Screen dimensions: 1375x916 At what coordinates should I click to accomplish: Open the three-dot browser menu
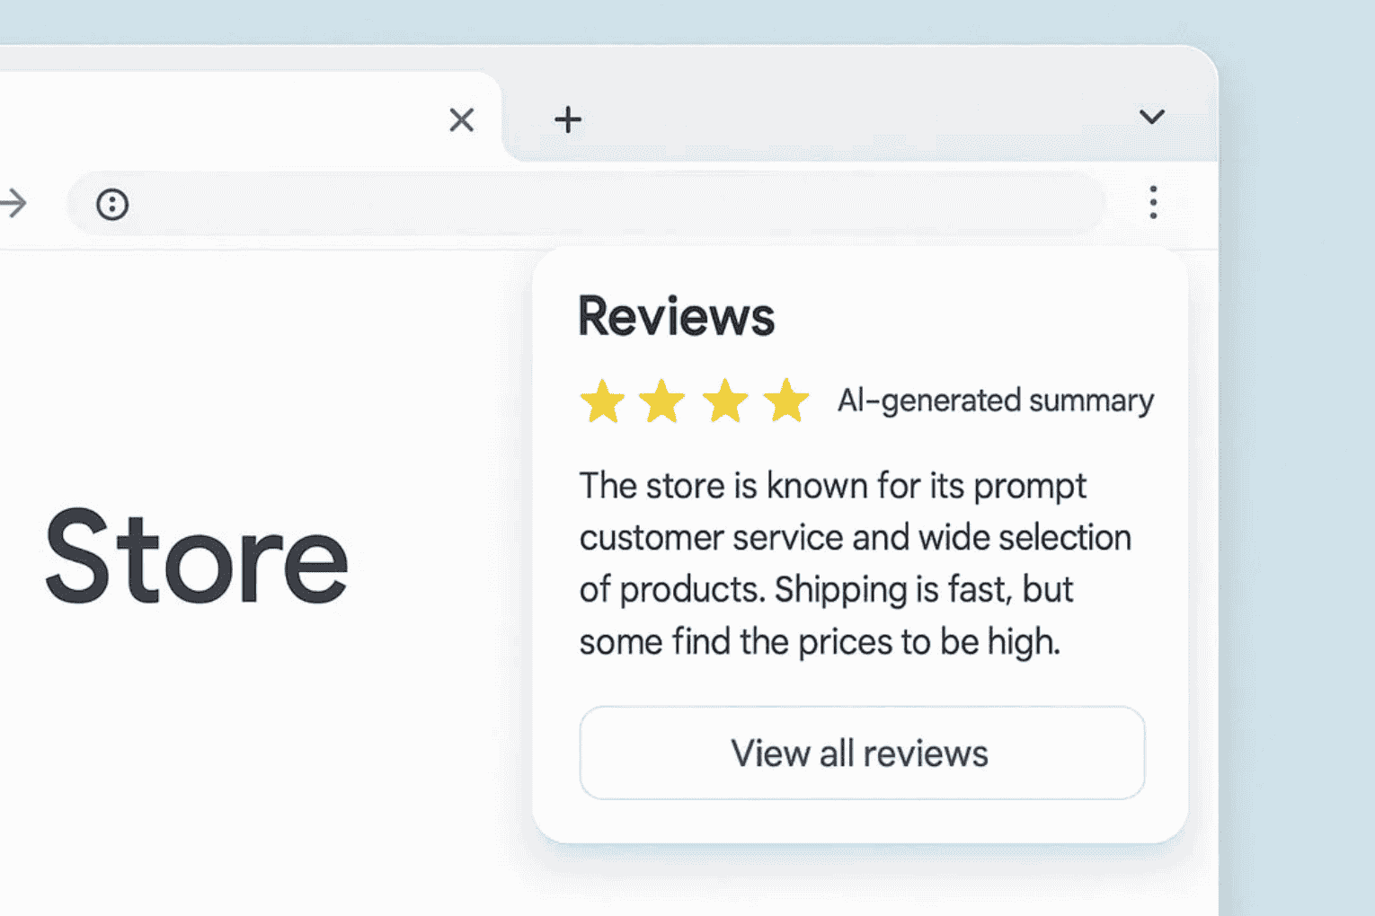(1153, 203)
